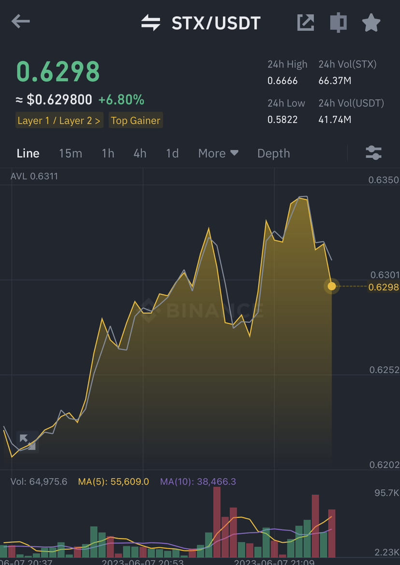Expand chart to fullscreen with arrow icon
Image resolution: width=400 pixels, height=565 pixels.
click(x=28, y=441)
